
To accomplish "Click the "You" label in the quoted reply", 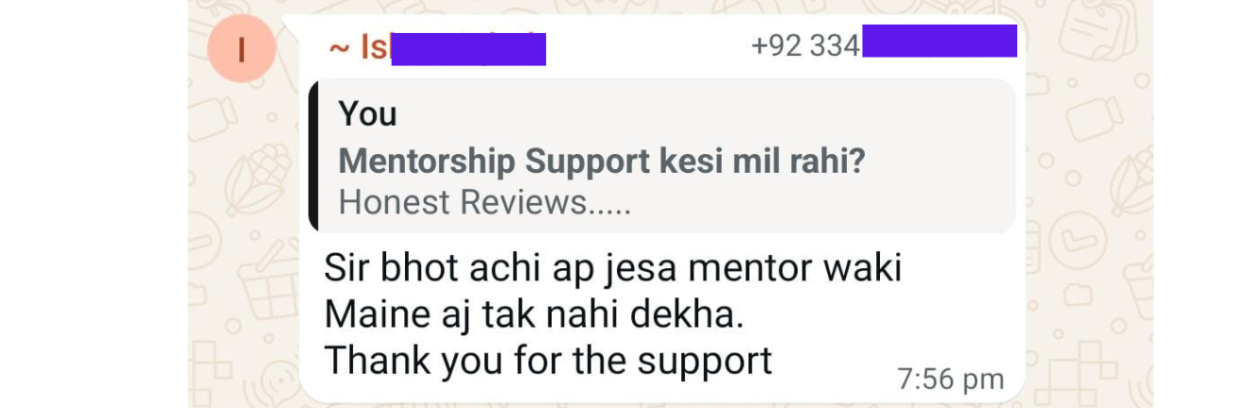I will tap(367, 114).
